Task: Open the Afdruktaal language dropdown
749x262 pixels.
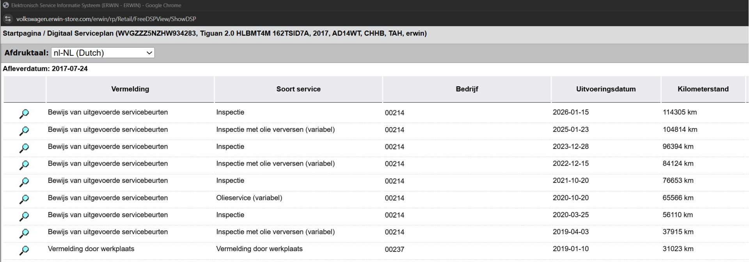Action: tap(103, 53)
